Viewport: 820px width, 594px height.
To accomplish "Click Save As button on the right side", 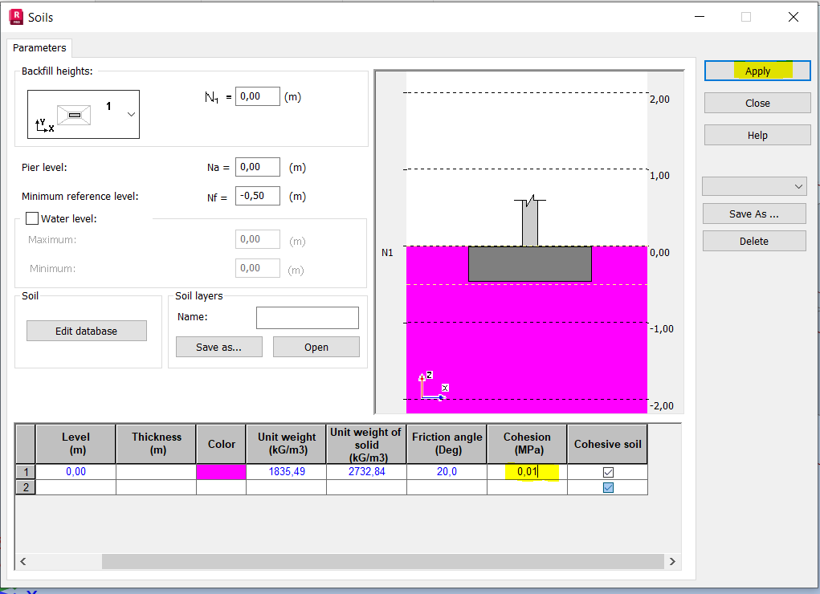I will (x=754, y=213).
